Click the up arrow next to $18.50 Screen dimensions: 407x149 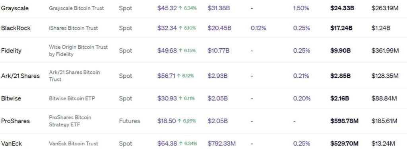180,121
